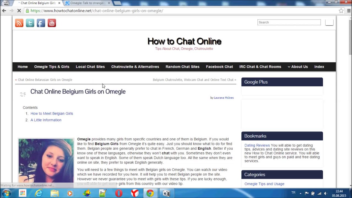Image resolution: width=352 pixels, height=198 pixels.
Task: Click the scrollbar down arrow
Action: (350, 186)
